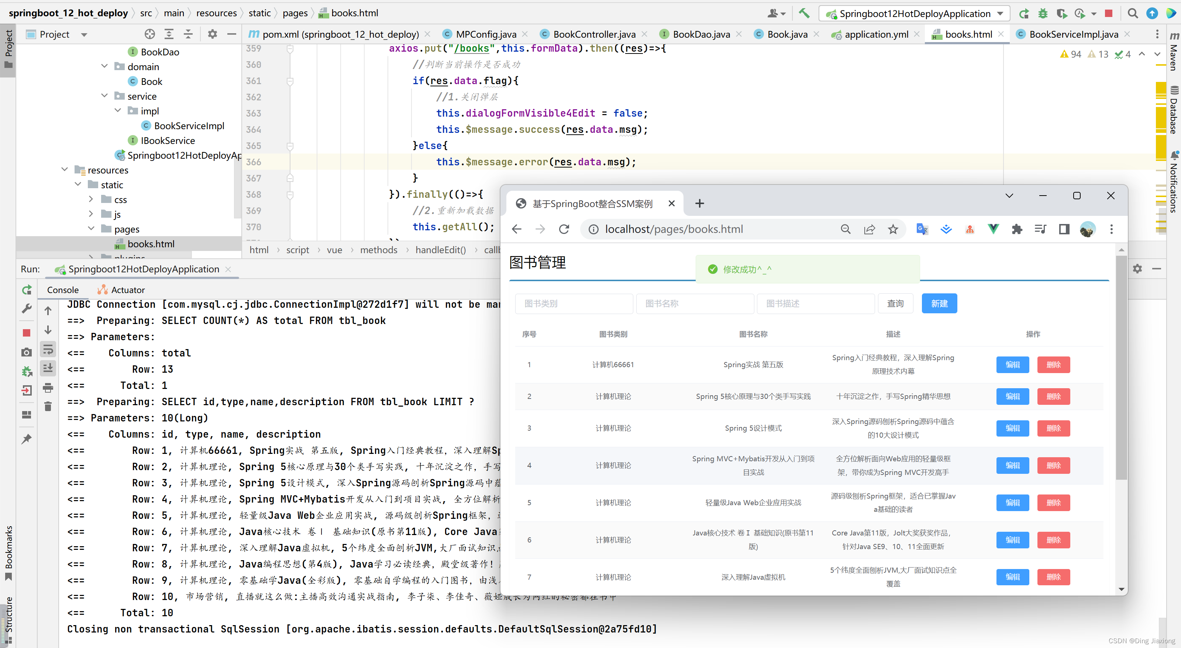Switch to the Actuator tab
Image resolution: width=1181 pixels, height=648 pixels.
[x=121, y=290]
